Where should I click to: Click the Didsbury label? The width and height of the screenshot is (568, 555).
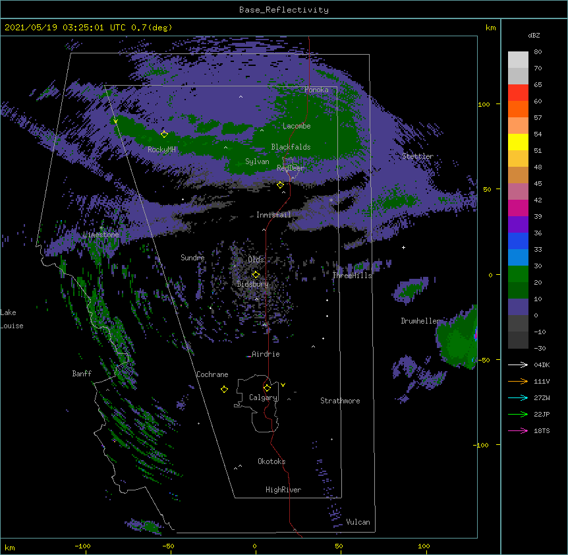pyautogui.click(x=253, y=284)
